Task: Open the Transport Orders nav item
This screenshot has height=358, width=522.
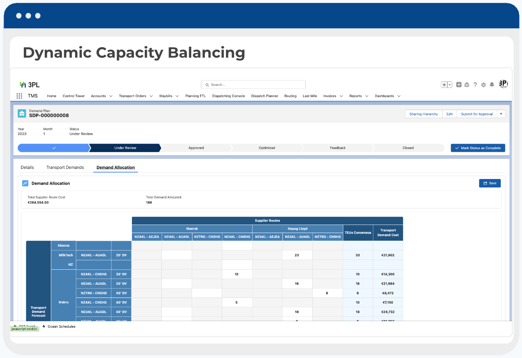Action: coord(132,96)
